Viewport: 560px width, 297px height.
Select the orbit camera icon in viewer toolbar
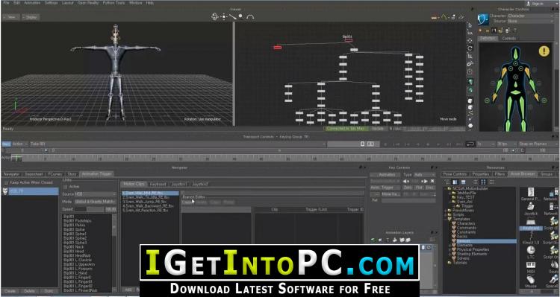click(x=215, y=16)
